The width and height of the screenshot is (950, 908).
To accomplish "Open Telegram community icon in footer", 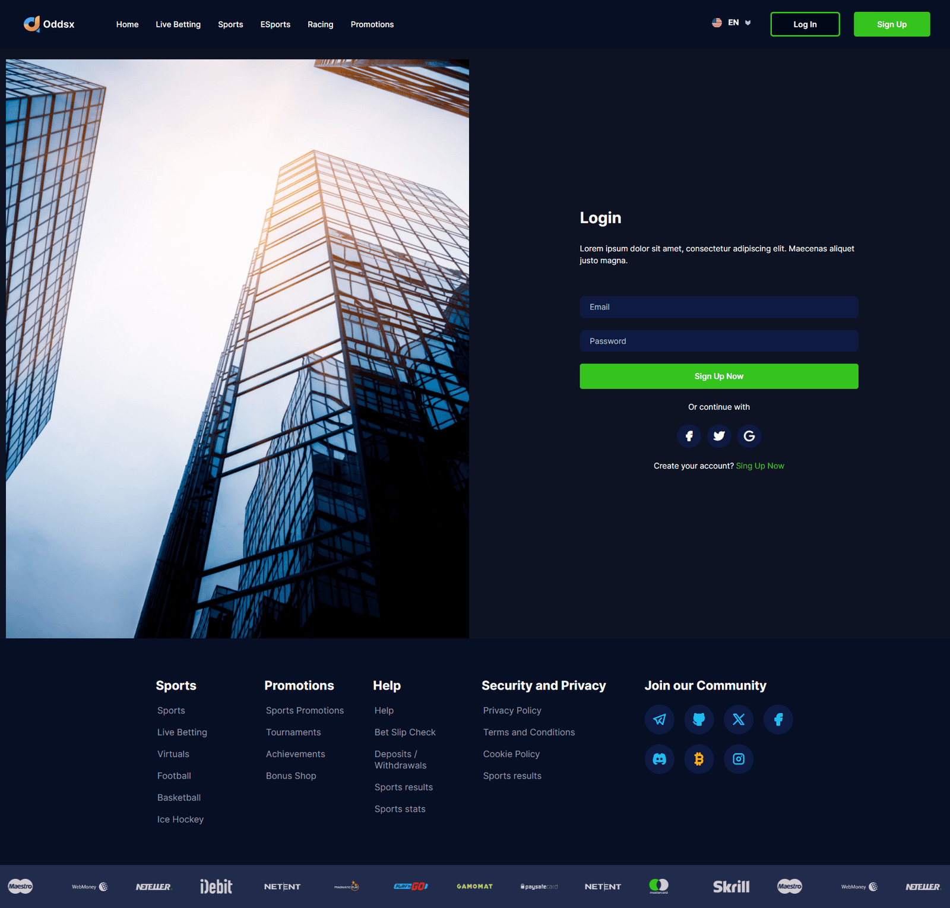I will click(x=660, y=720).
